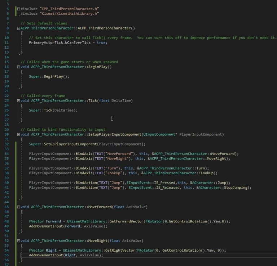Collapse the #include block fold marker
The image size is (277, 266).
click(x=18, y=9)
